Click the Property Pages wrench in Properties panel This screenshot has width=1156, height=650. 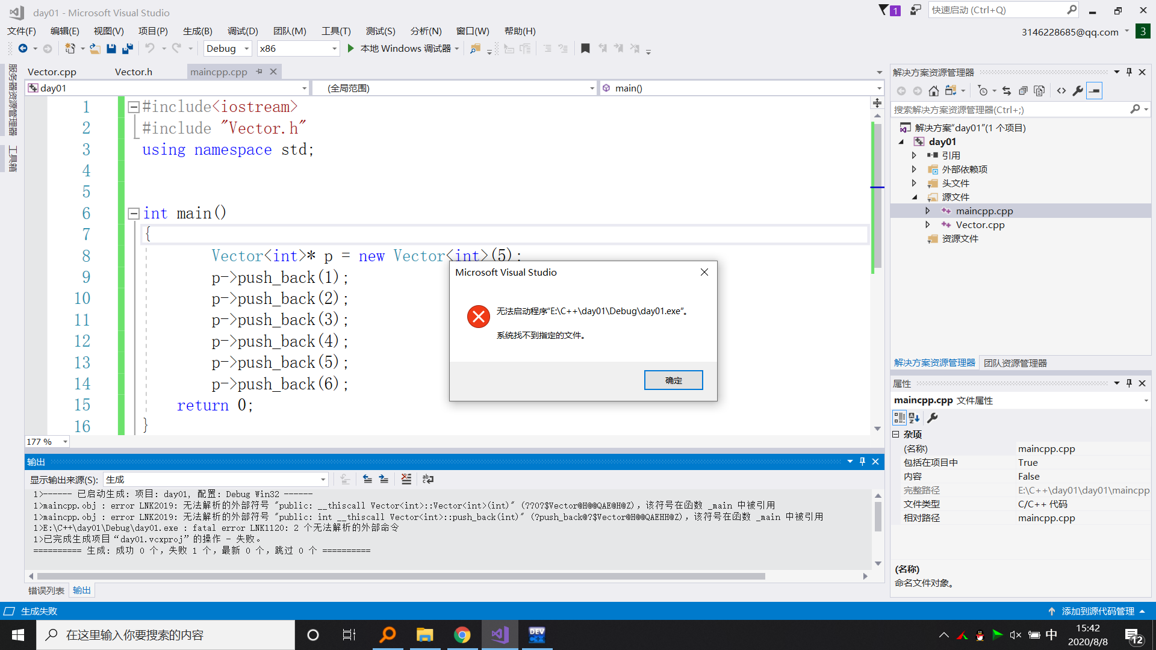(x=933, y=418)
